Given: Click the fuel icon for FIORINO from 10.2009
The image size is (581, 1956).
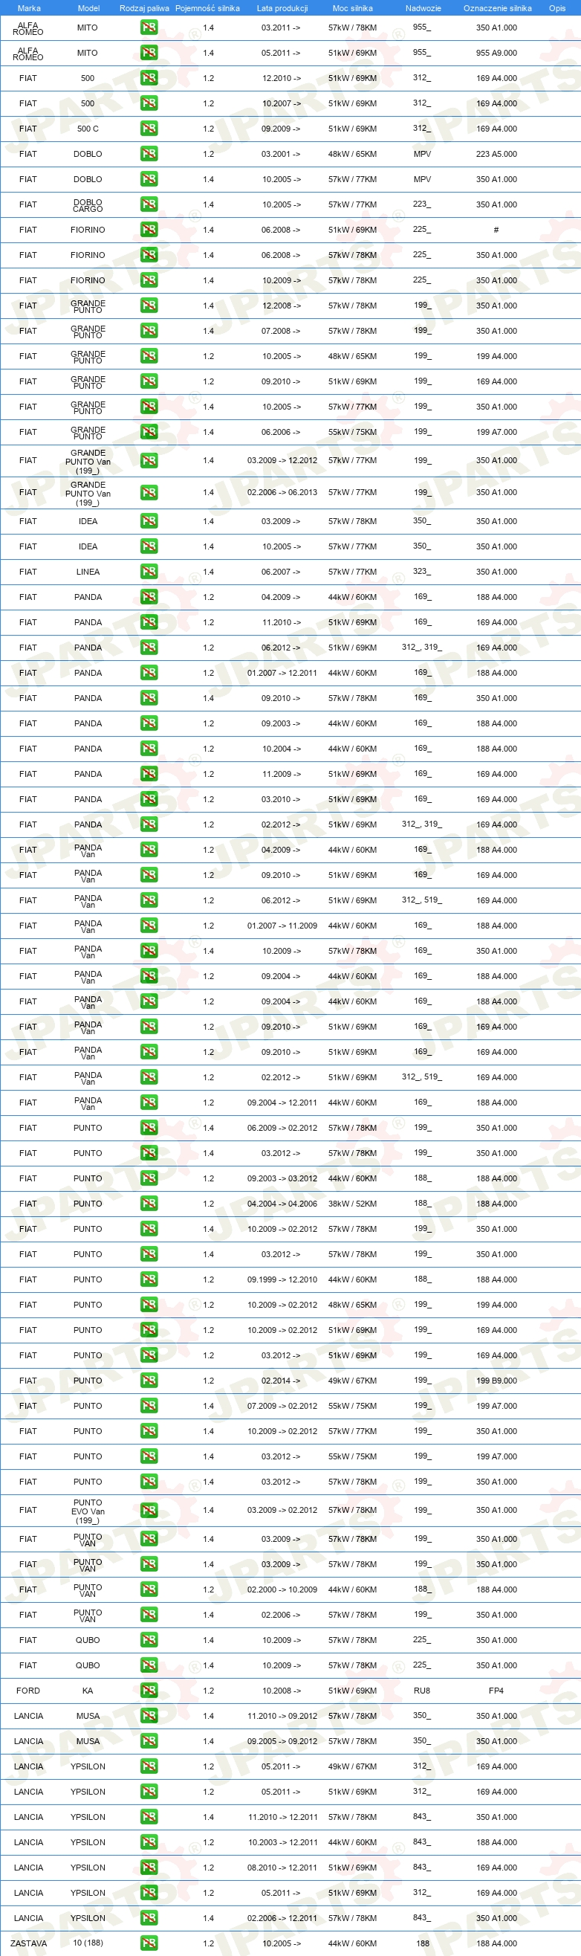Looking at the screenshot, I should [149, 280].
